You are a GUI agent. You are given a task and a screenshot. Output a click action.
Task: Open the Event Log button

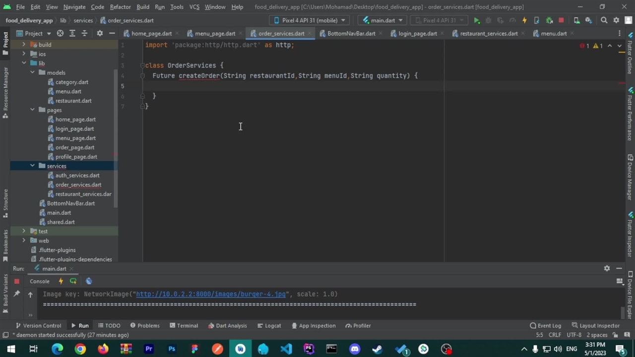point(545,326)
